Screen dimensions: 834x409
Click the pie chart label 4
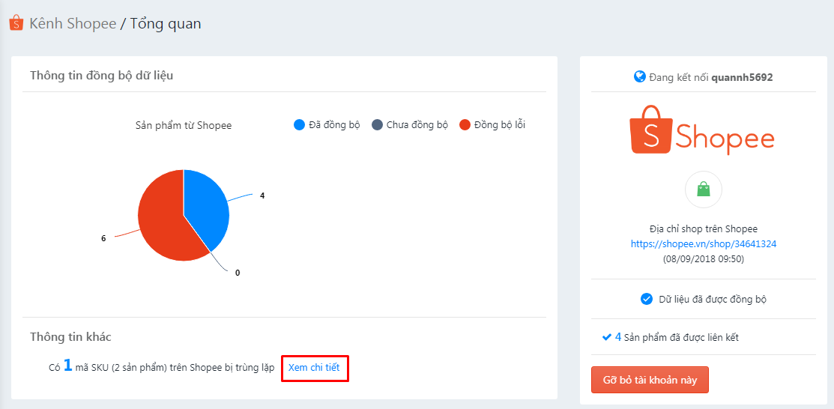pos(262,196)
